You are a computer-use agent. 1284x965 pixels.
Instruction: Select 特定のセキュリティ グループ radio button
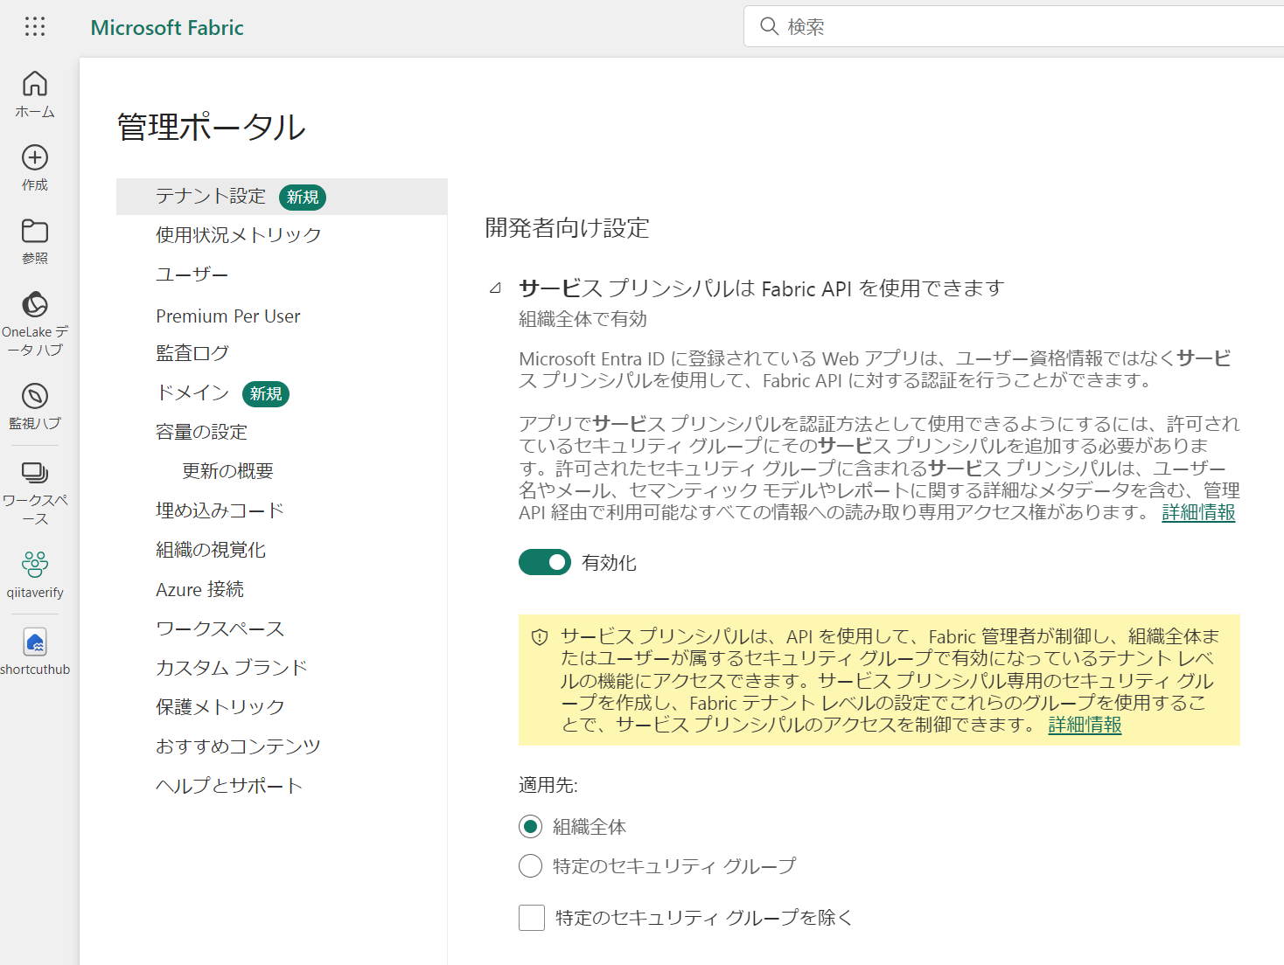(531, 865)
